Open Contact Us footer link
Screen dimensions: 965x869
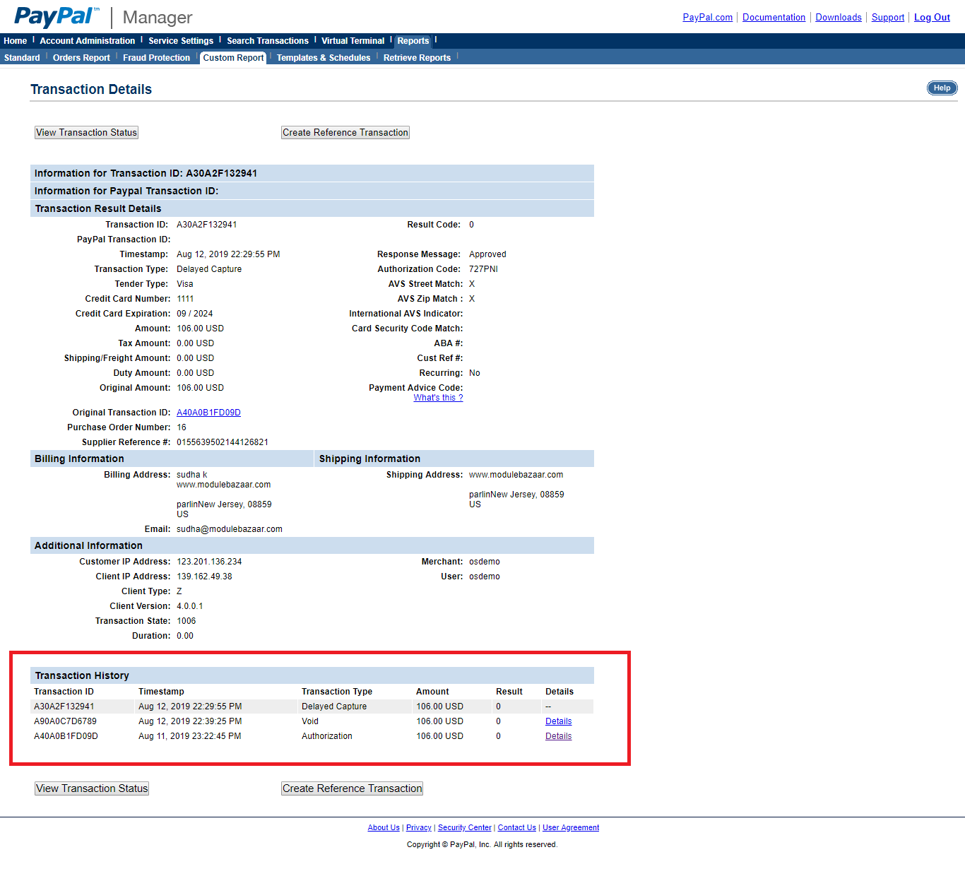click(516, 828)
